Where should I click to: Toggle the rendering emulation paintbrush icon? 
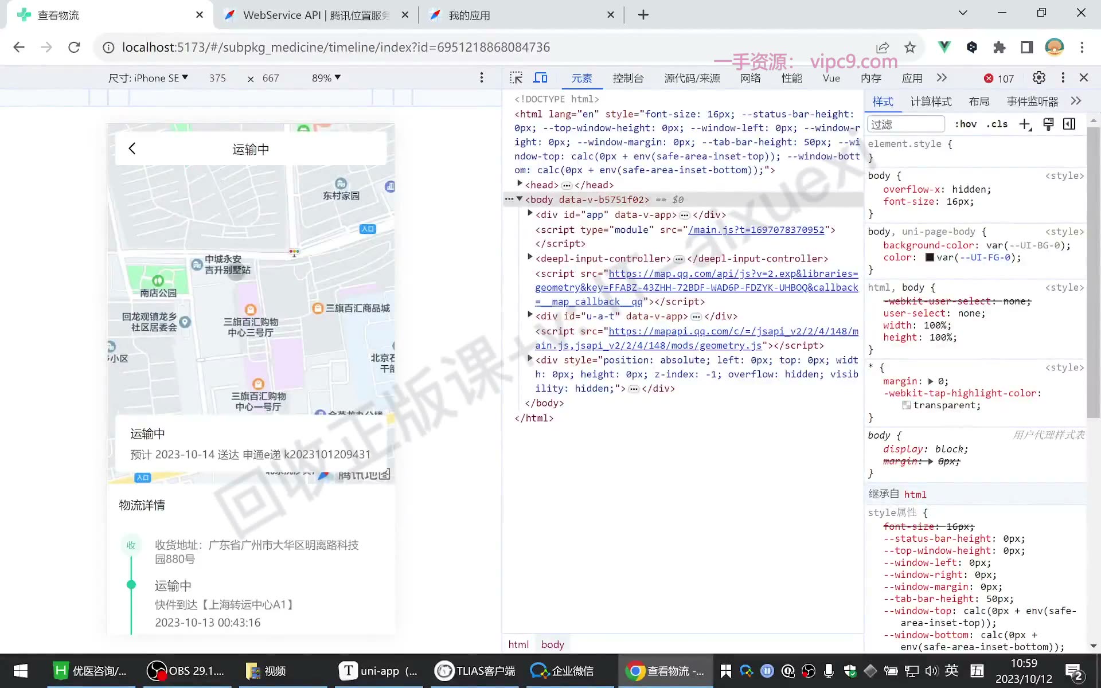point(1048,124)
